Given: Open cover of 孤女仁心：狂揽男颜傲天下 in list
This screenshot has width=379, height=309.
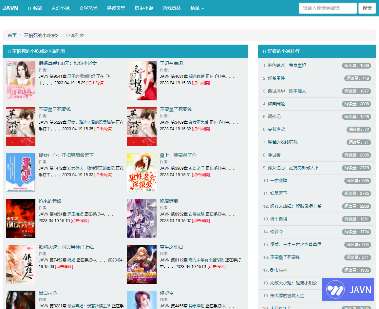Looking at the screenshot, I should 21,173.
